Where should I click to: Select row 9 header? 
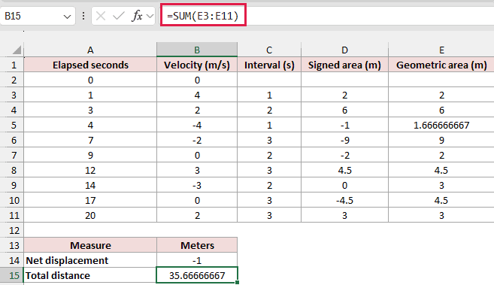[12, 185]
